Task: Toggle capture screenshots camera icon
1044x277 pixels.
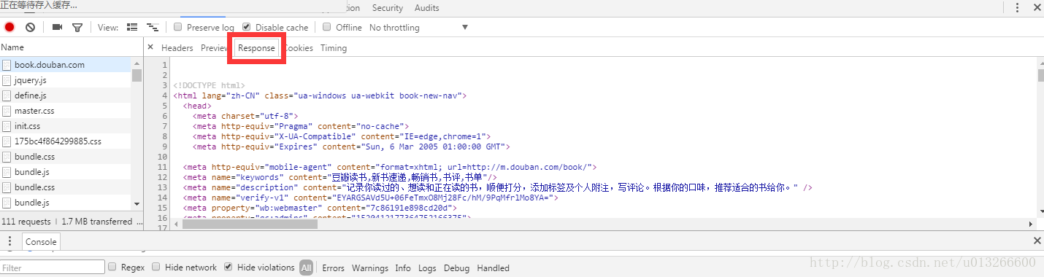Action: 57,27
